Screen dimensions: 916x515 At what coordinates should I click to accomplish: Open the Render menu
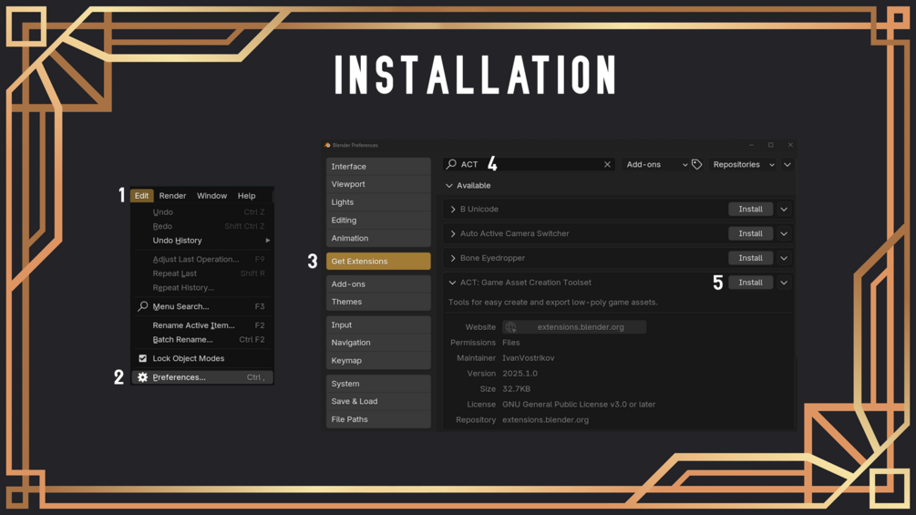[172, 196]
